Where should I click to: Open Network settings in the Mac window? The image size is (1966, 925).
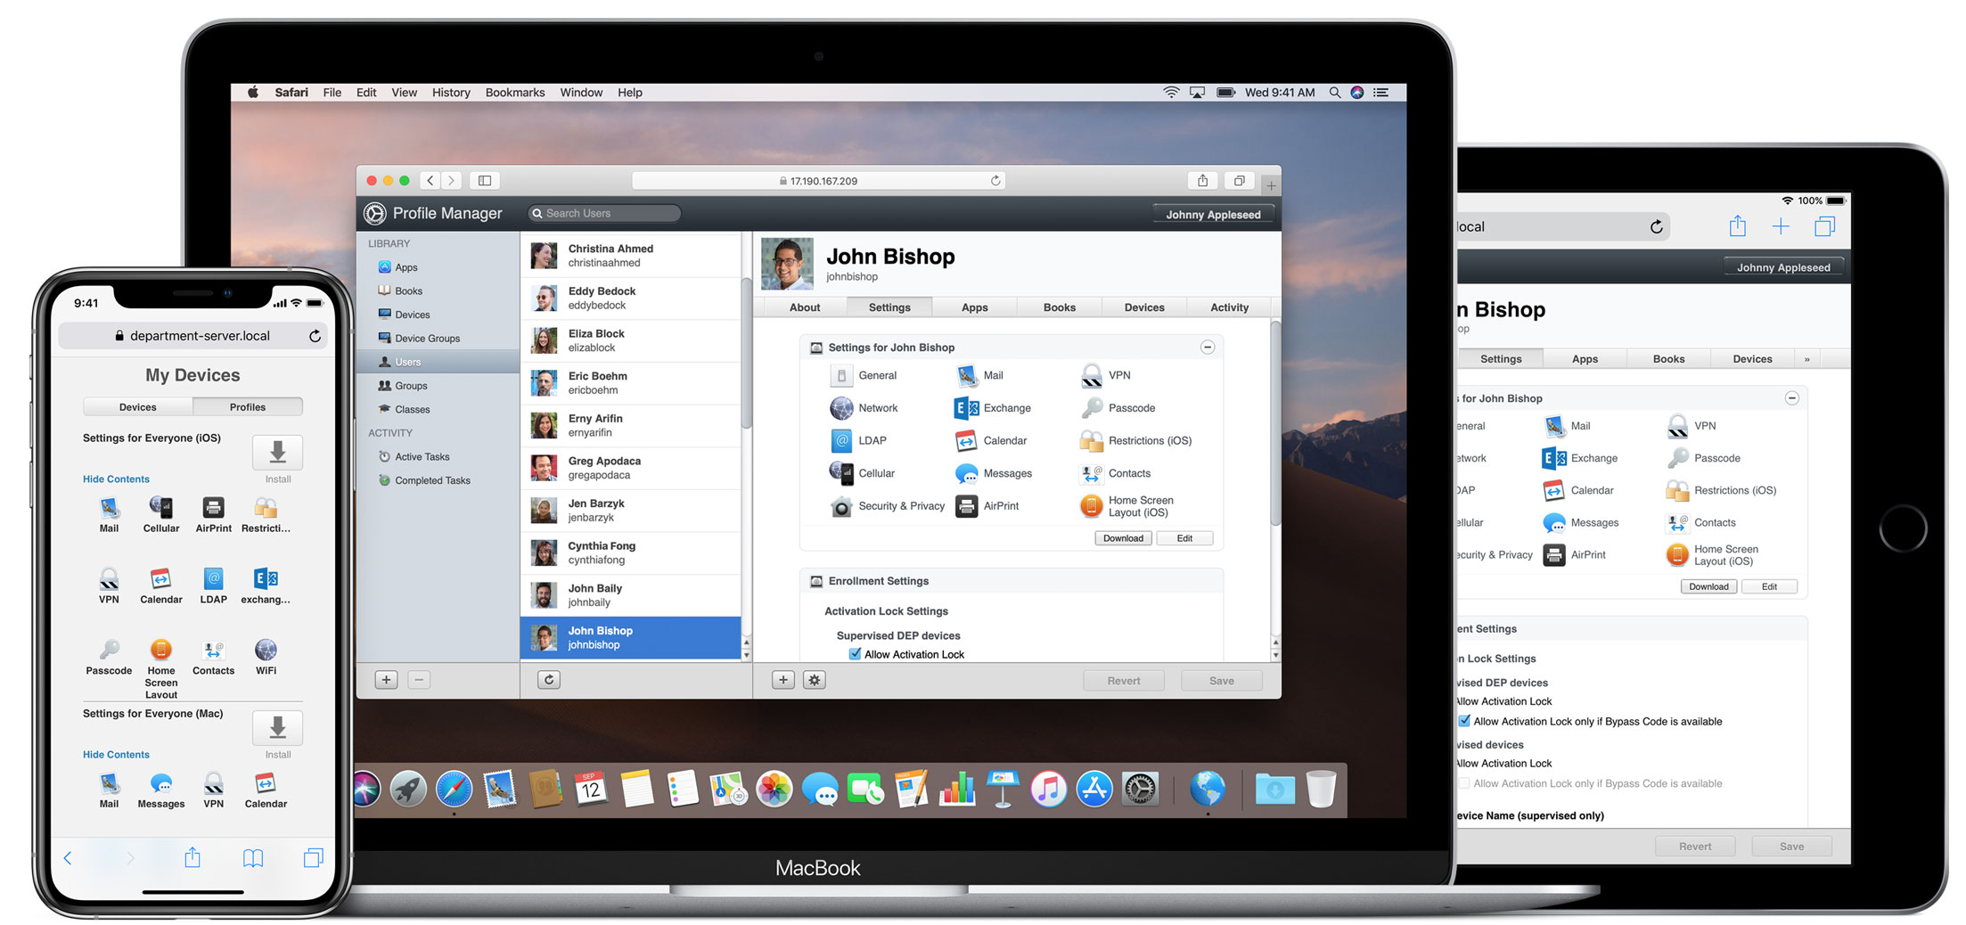(864, 408)
